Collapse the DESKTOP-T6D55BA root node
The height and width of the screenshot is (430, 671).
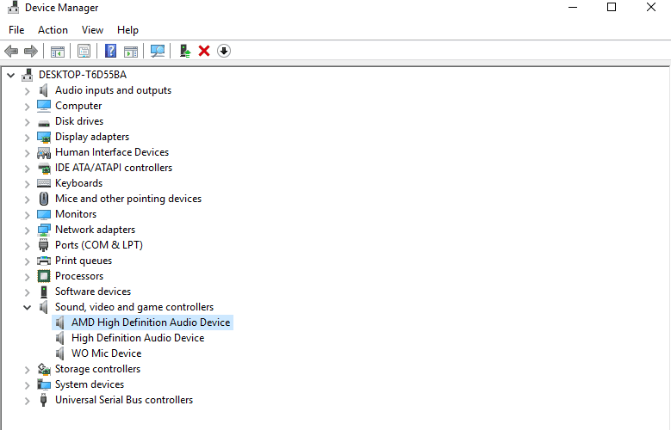tap(10, 76)
